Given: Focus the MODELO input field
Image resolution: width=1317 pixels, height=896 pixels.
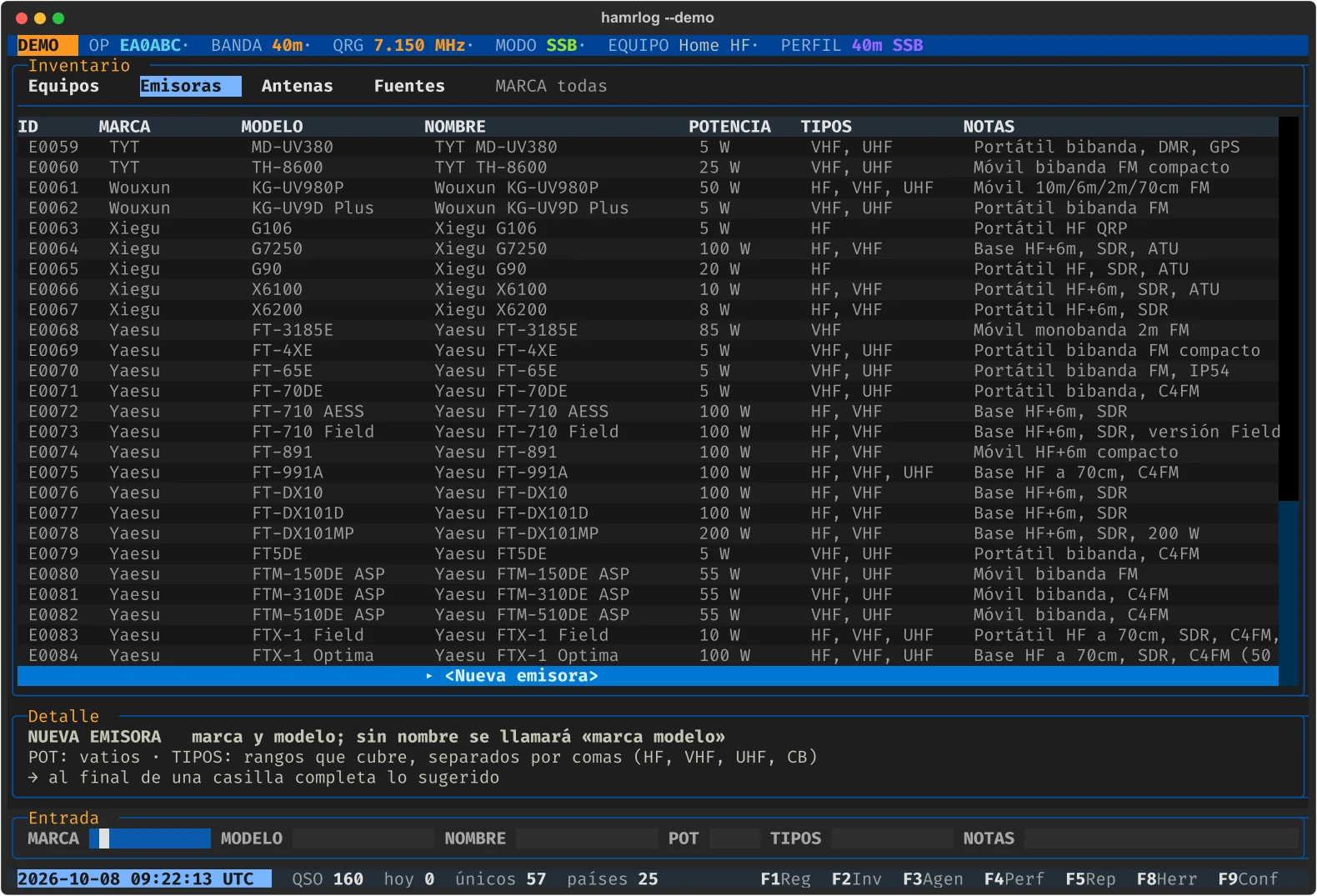Looking at the screenshot, I should pyautogui.click(x=363, y=838).
